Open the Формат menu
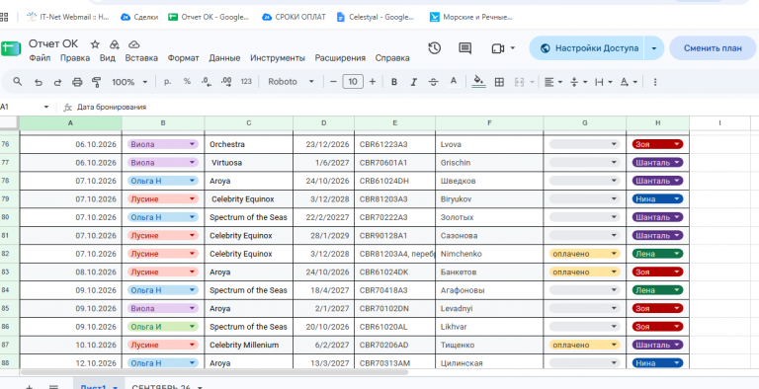 point(184,58)
